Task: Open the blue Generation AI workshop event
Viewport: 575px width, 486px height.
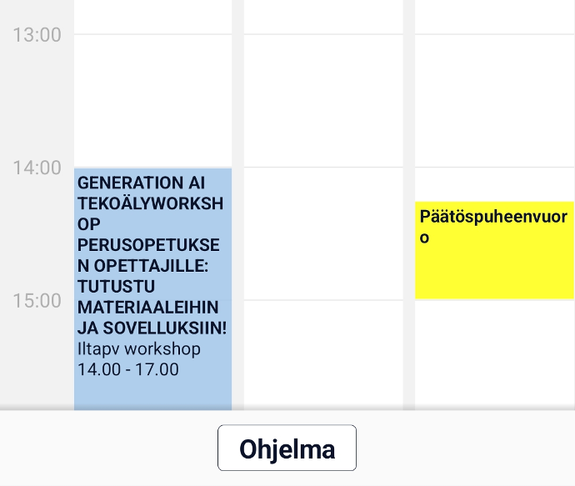Action: pyautogui.click(x=152, y=289)
